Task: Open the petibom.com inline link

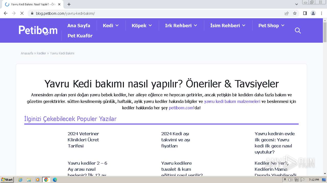Action: click(181, 108)
